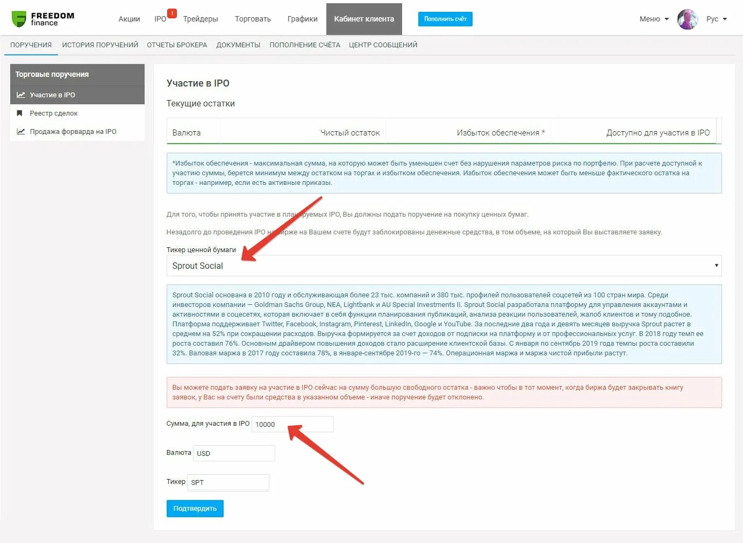Click the Тикер ценной бумаги label

[201, 250]
